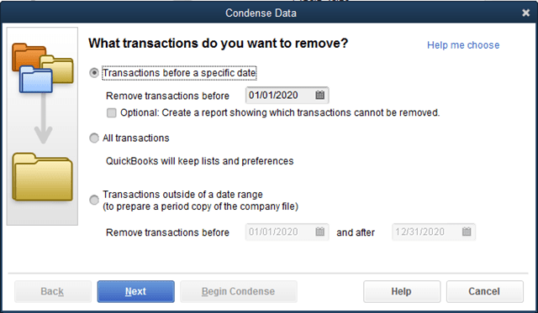Select the All transactions radio option
This screenshot has width=538, height=313.
pyautogui.click(x=94, y=138)
